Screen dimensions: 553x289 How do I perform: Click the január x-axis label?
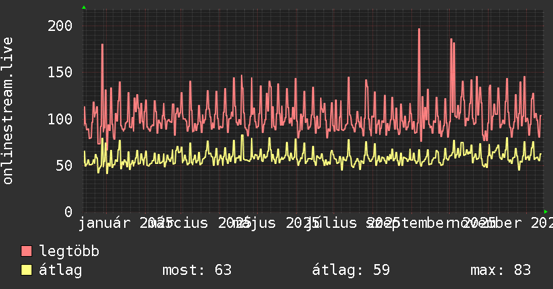click(x=105, y=223)
